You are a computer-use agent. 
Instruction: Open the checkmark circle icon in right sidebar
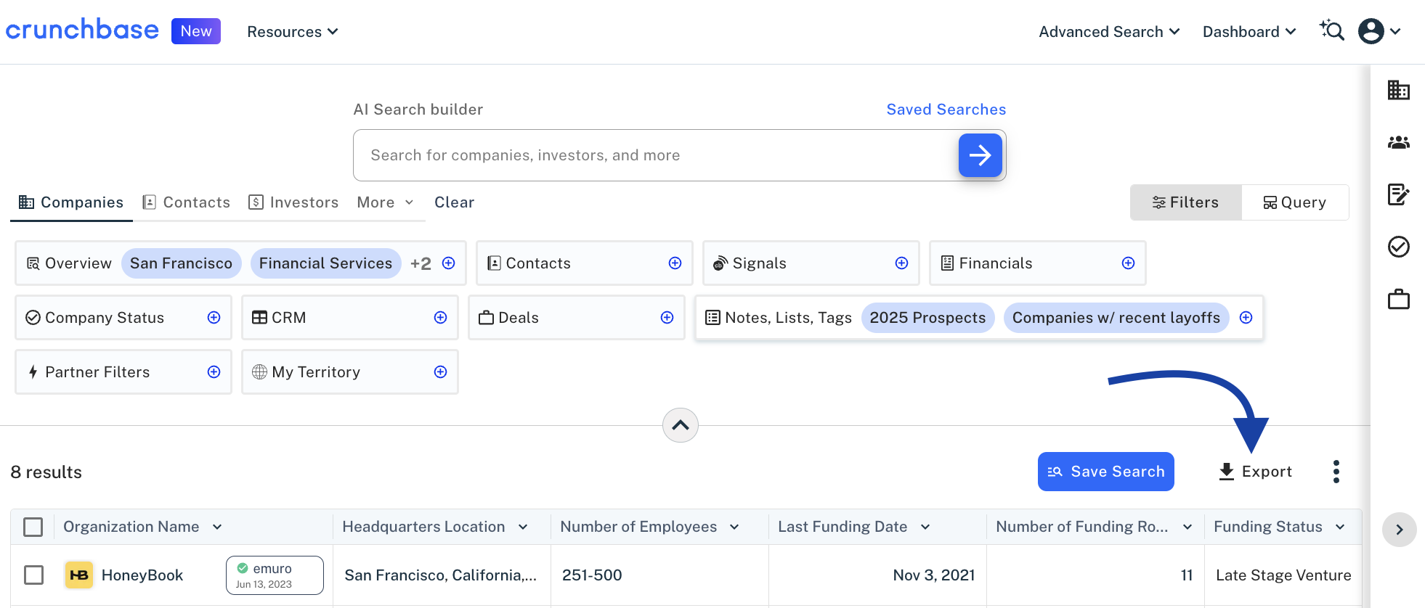1398,247
